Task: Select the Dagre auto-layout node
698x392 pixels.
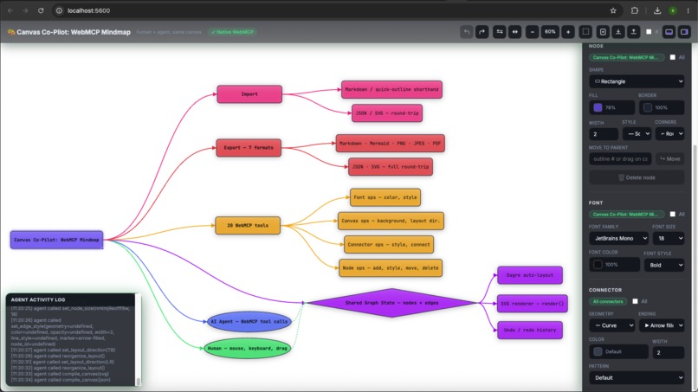Action: point(530,275)
